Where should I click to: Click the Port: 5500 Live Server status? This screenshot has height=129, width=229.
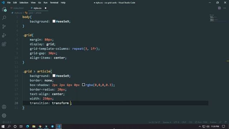pyautogui.click(x=201, y=122)
